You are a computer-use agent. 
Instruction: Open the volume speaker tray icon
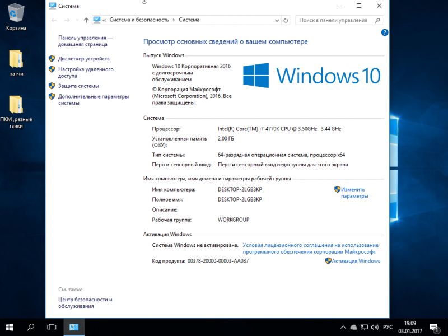[375, 328]
